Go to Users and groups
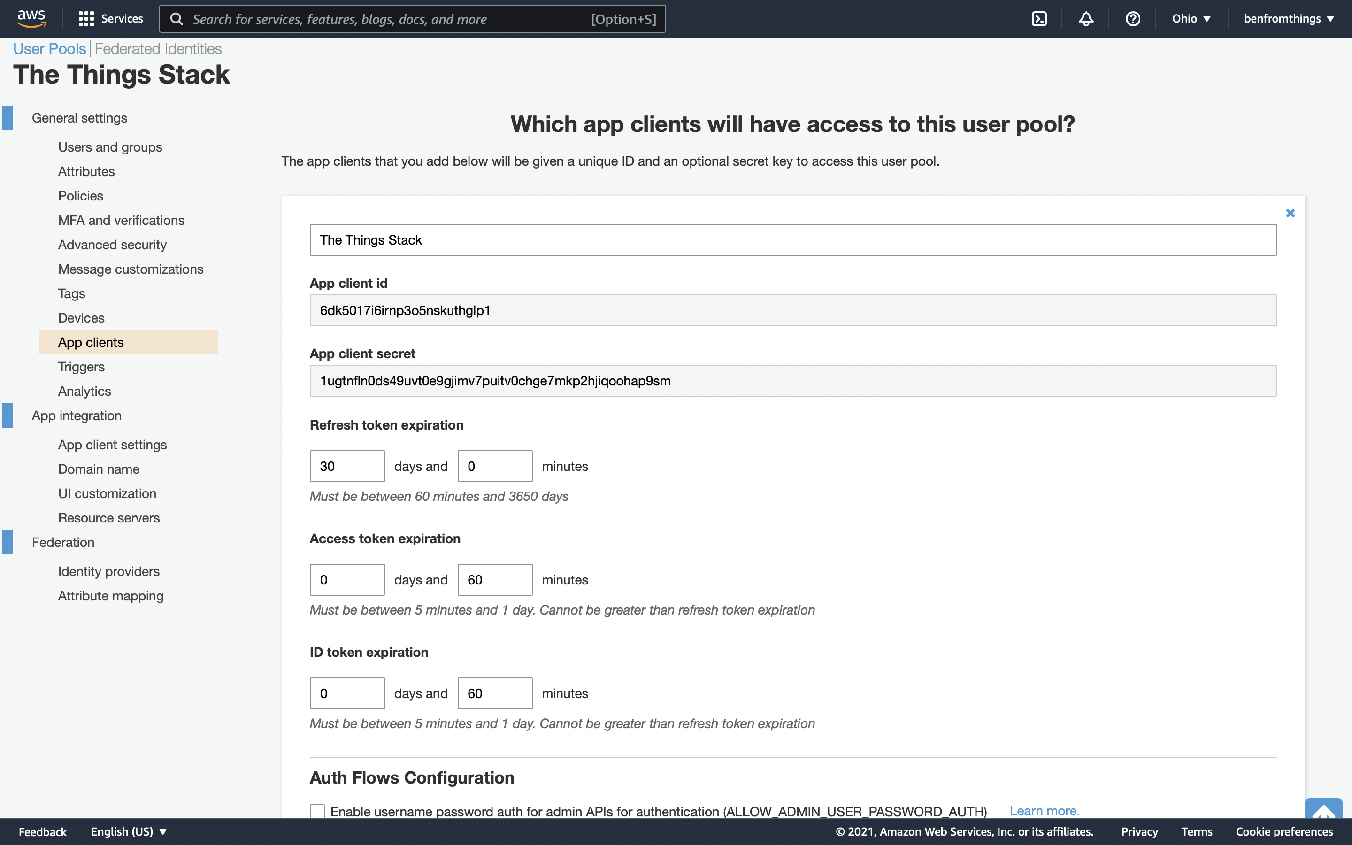This screenshot has height=845, width=1352. [x=110, y=147]
